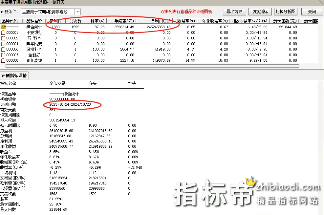Select the 000002 万科A row icon
The height and width of the screenshot is (215, 324).
click(x=3, y=38)
